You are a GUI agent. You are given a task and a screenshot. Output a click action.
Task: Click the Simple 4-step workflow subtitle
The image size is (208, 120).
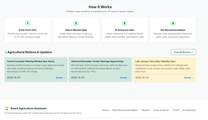(100, 11)
